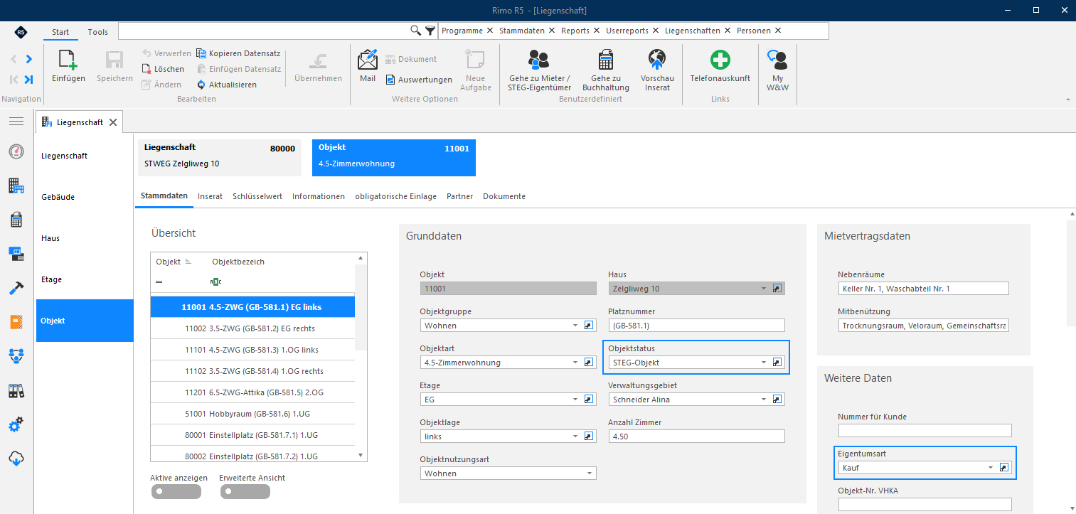The image size is (1076, 514).
Task: Click the filter funnel icon in search bar
Action: 430,31
